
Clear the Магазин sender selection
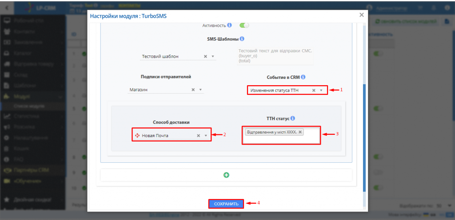point(193,90)
